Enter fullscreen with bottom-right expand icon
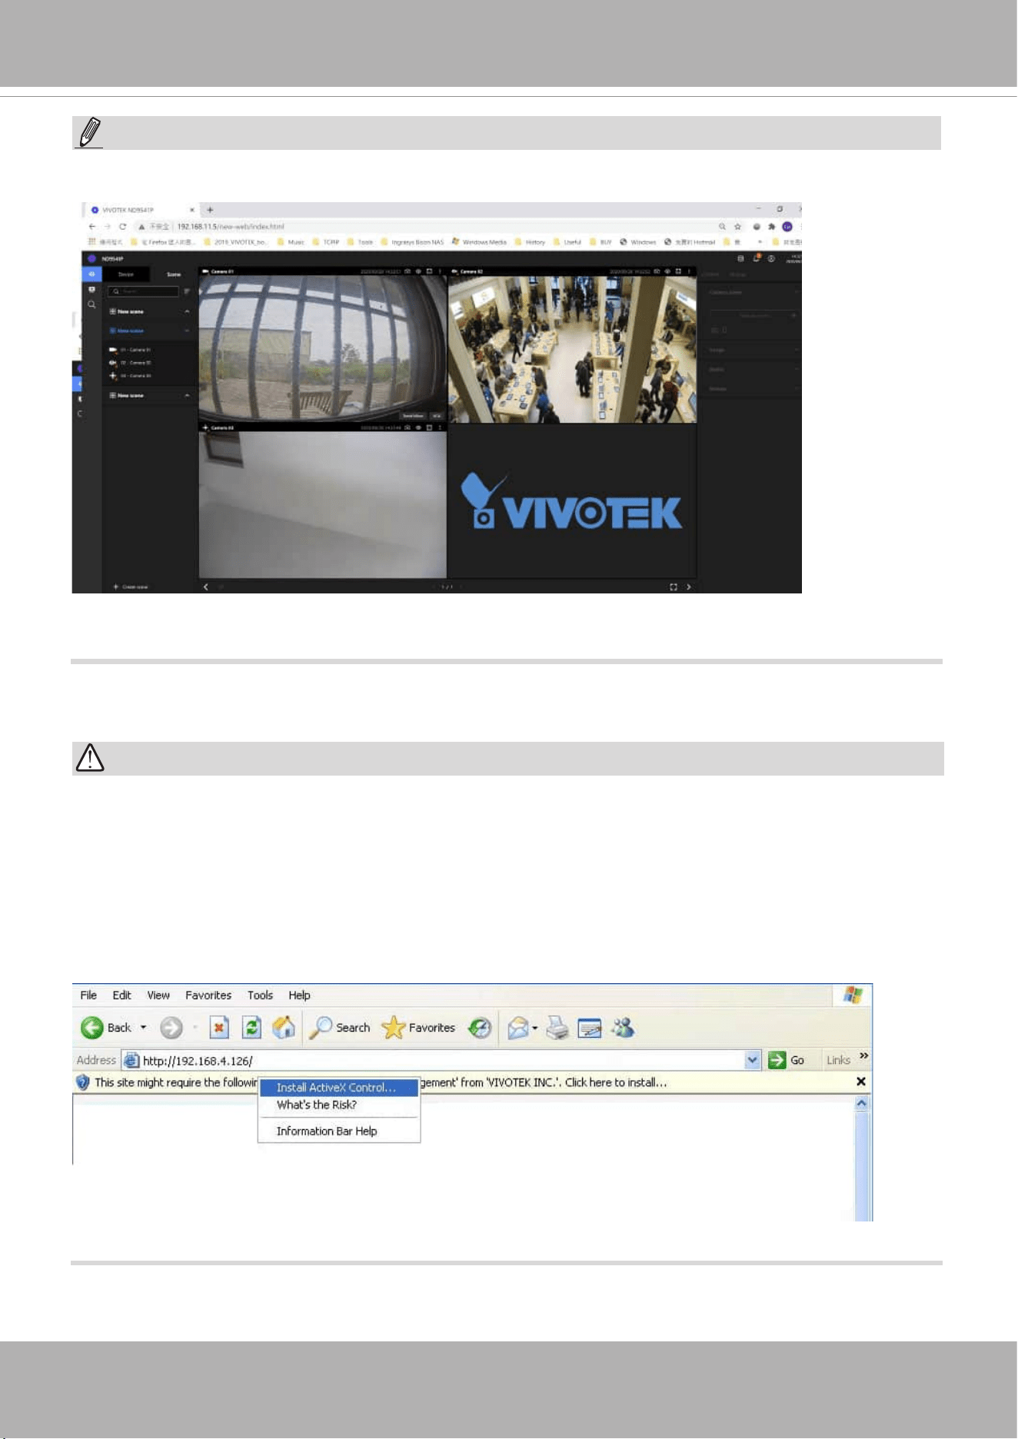Image resolution: width=1018 pixels, height=1439 pixels. click(674, 587)
